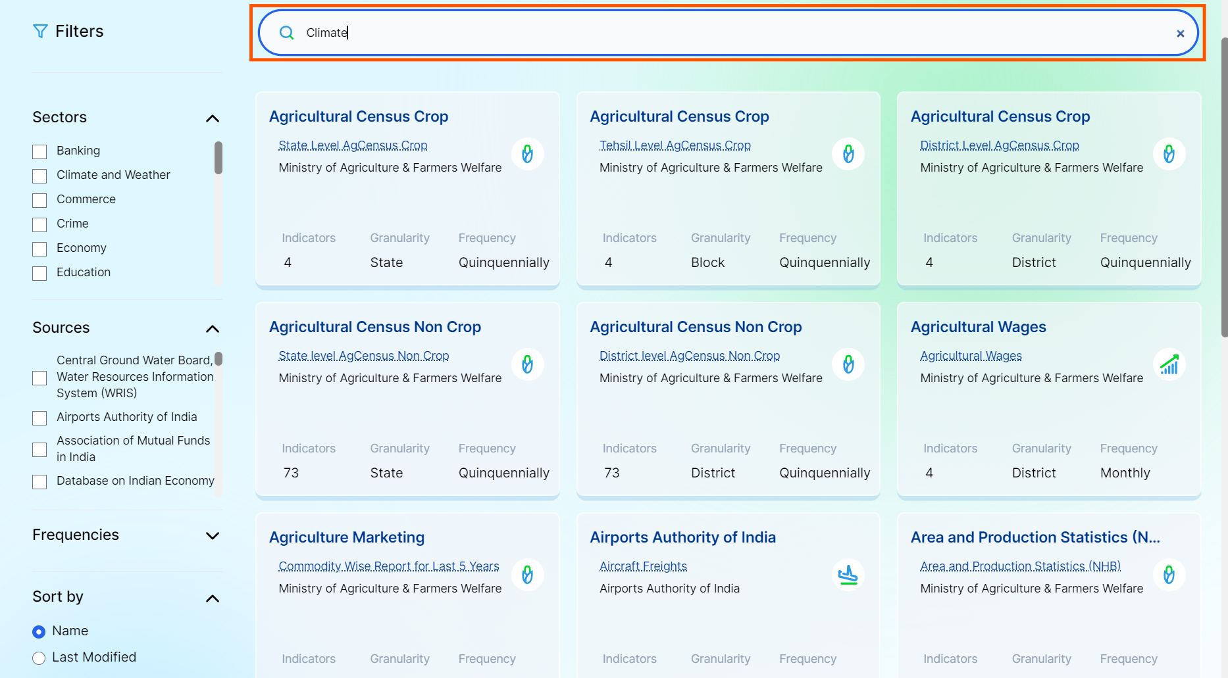Clear the search field with X icon
This screenshot has width=1228, height=678.
click(x=1180, y=34)
